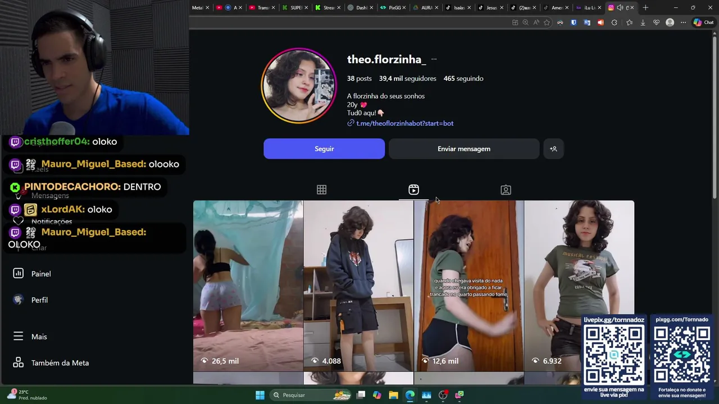The height and width of the screenshot is (404, 719).
Task: Close the PixGG browser tab
Action: tap(404, 8)
